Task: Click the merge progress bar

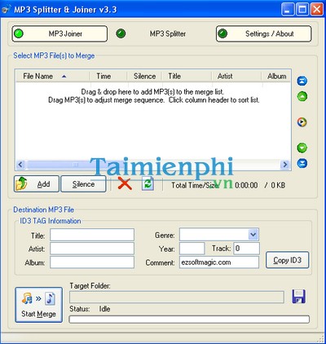Action: [x=189, y=319]
